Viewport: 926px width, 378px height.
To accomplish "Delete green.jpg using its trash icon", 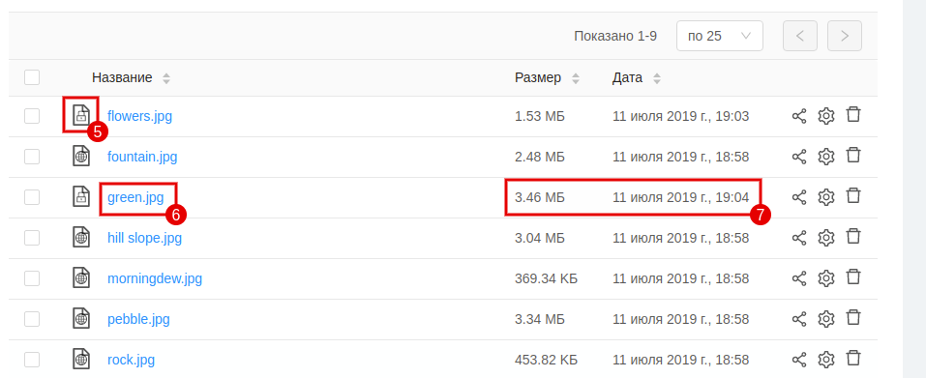I will 852,196.
